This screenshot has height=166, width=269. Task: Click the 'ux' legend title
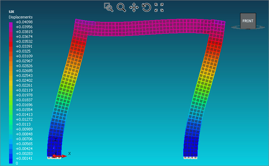point(11,11)
